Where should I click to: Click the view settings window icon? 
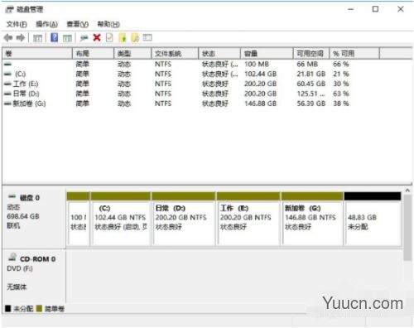(x=147, y=37)
